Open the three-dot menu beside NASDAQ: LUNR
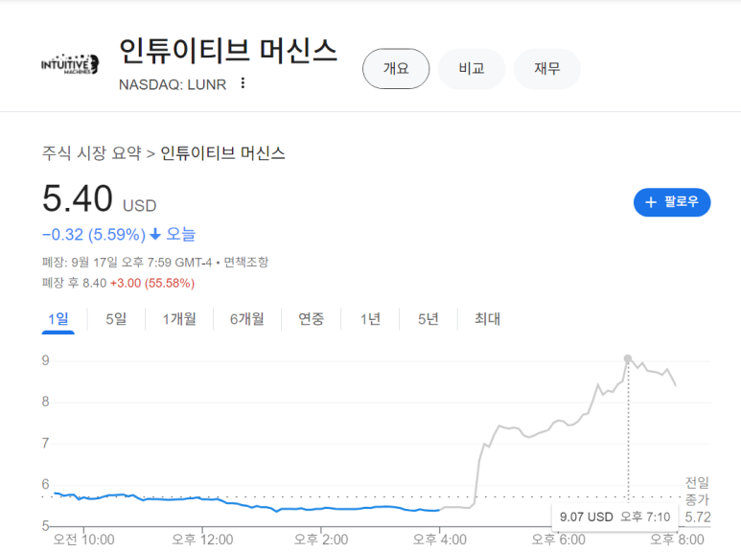The image size is (741, 552). tap(243, 83)
